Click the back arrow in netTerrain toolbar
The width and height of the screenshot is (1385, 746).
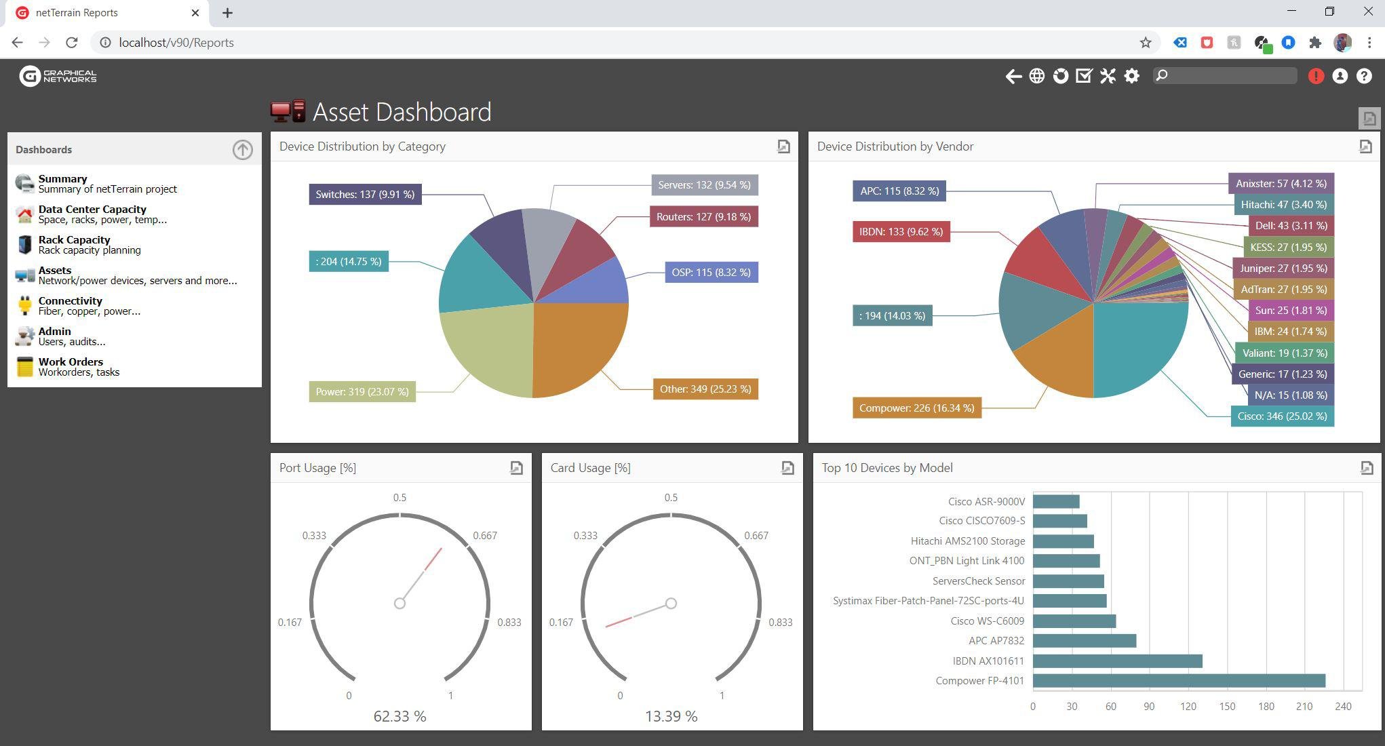[1013, 77]
